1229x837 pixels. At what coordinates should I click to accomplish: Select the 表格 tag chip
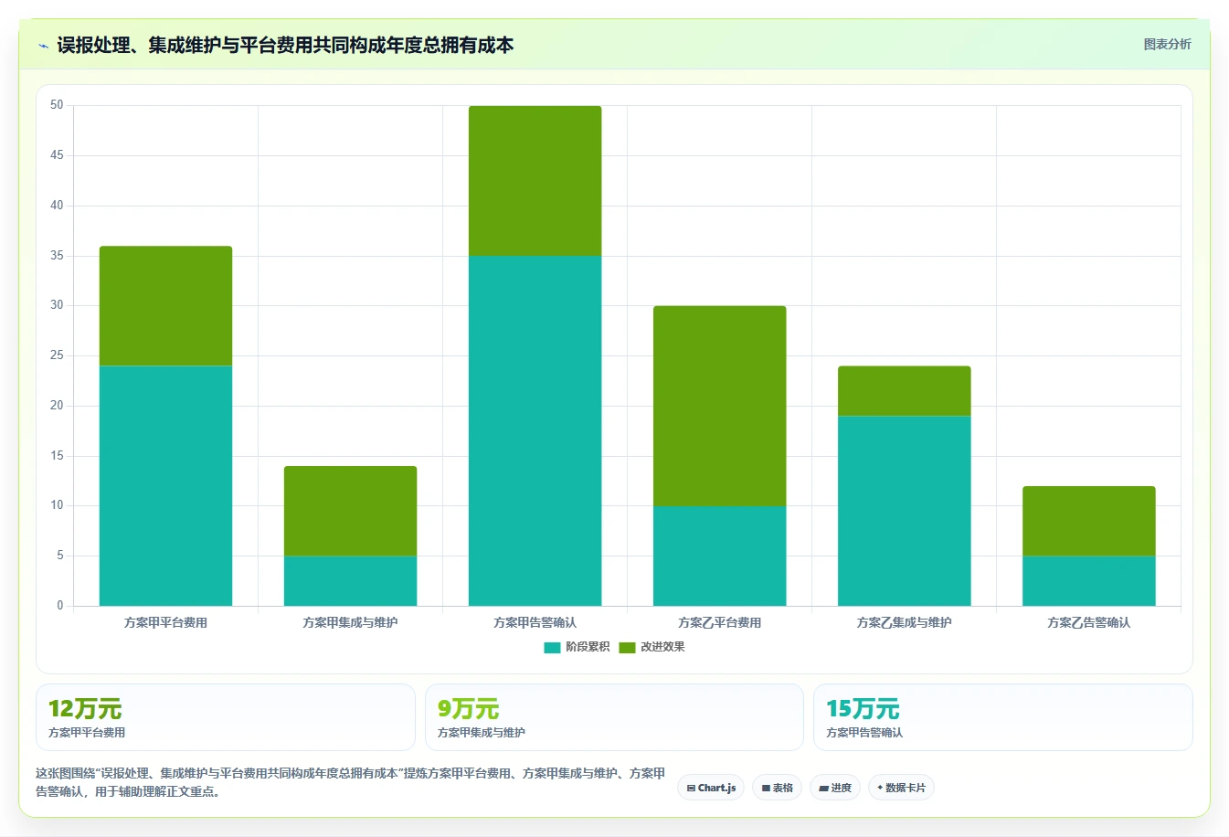pos(777,788)
